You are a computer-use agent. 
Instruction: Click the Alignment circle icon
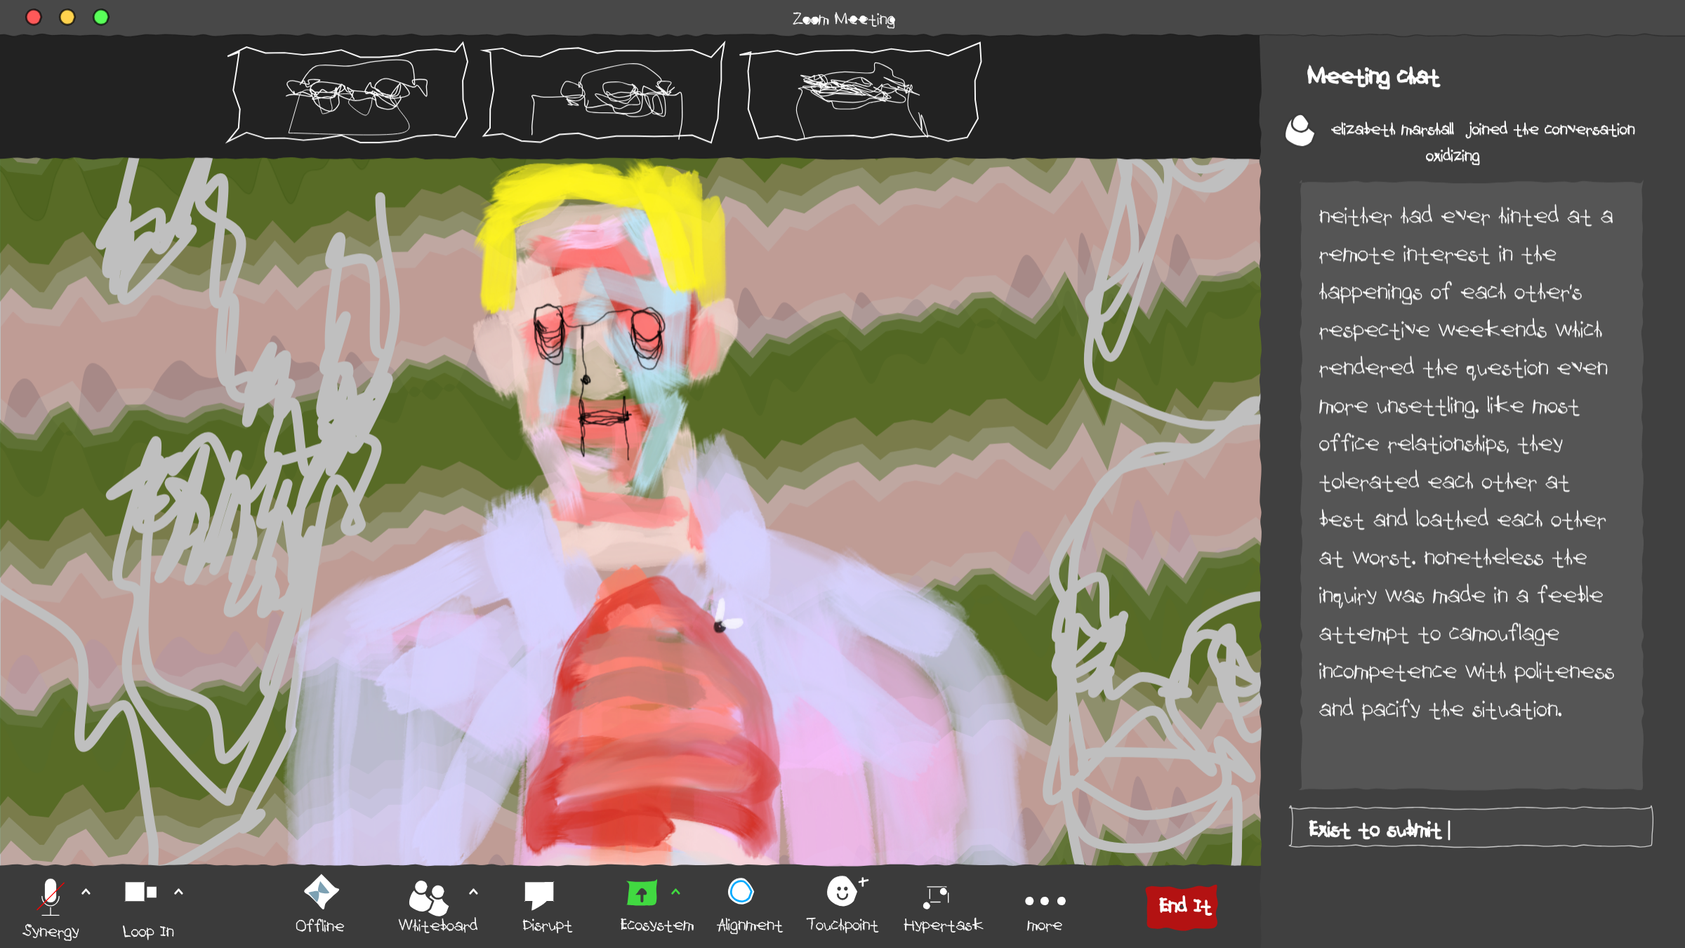click(741, 892)
